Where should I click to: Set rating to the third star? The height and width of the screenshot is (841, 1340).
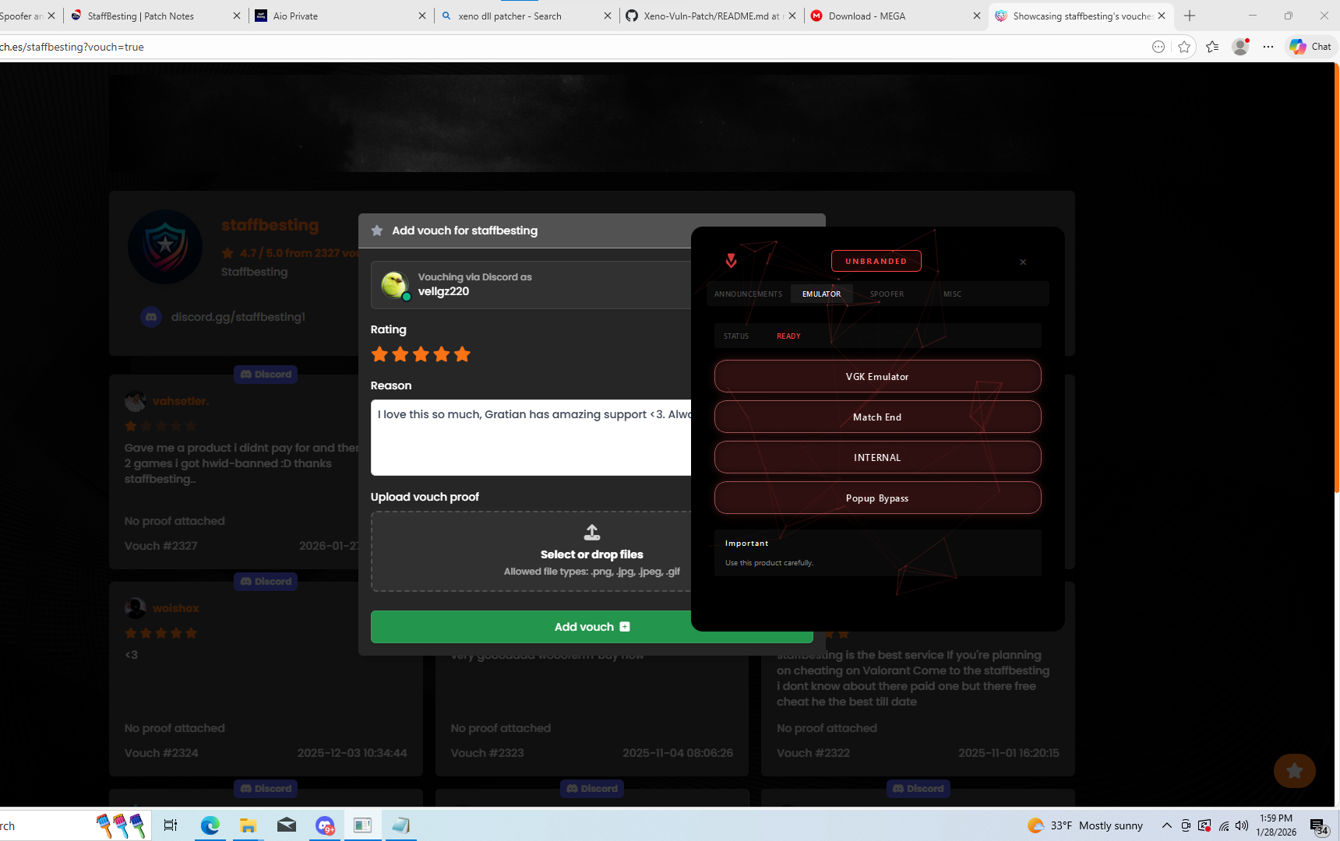(x=421, y=354)
